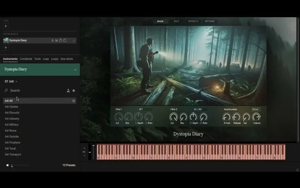Click the Filter 2 Depth knob
Screen dimensions: 300x188
point(193,117)
